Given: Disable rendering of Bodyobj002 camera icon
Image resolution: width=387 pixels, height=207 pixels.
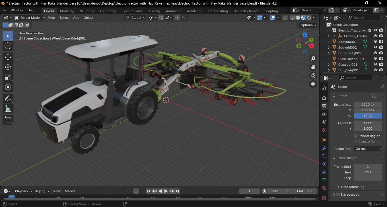Looking at the screenshot, I should [381, 47].
